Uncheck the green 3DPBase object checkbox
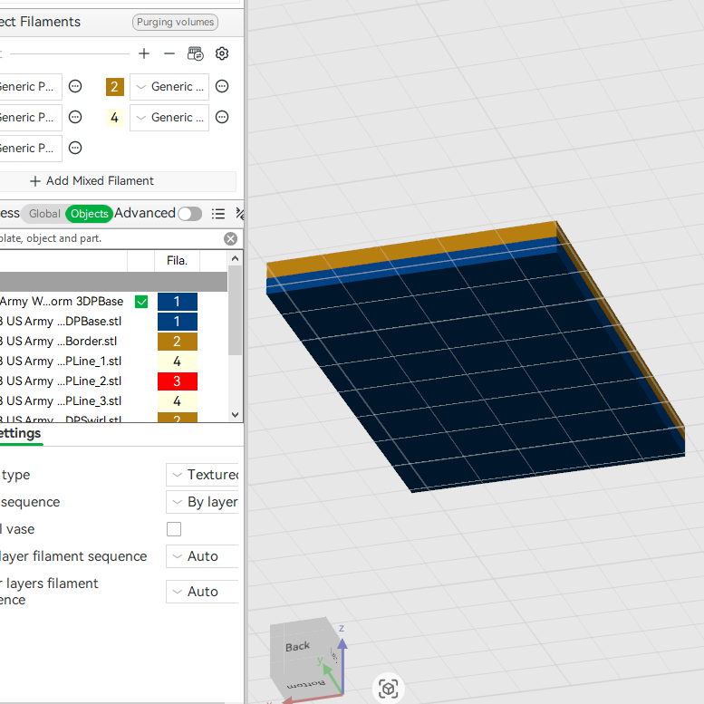This screenshot has width=704, height=704. 141,302
